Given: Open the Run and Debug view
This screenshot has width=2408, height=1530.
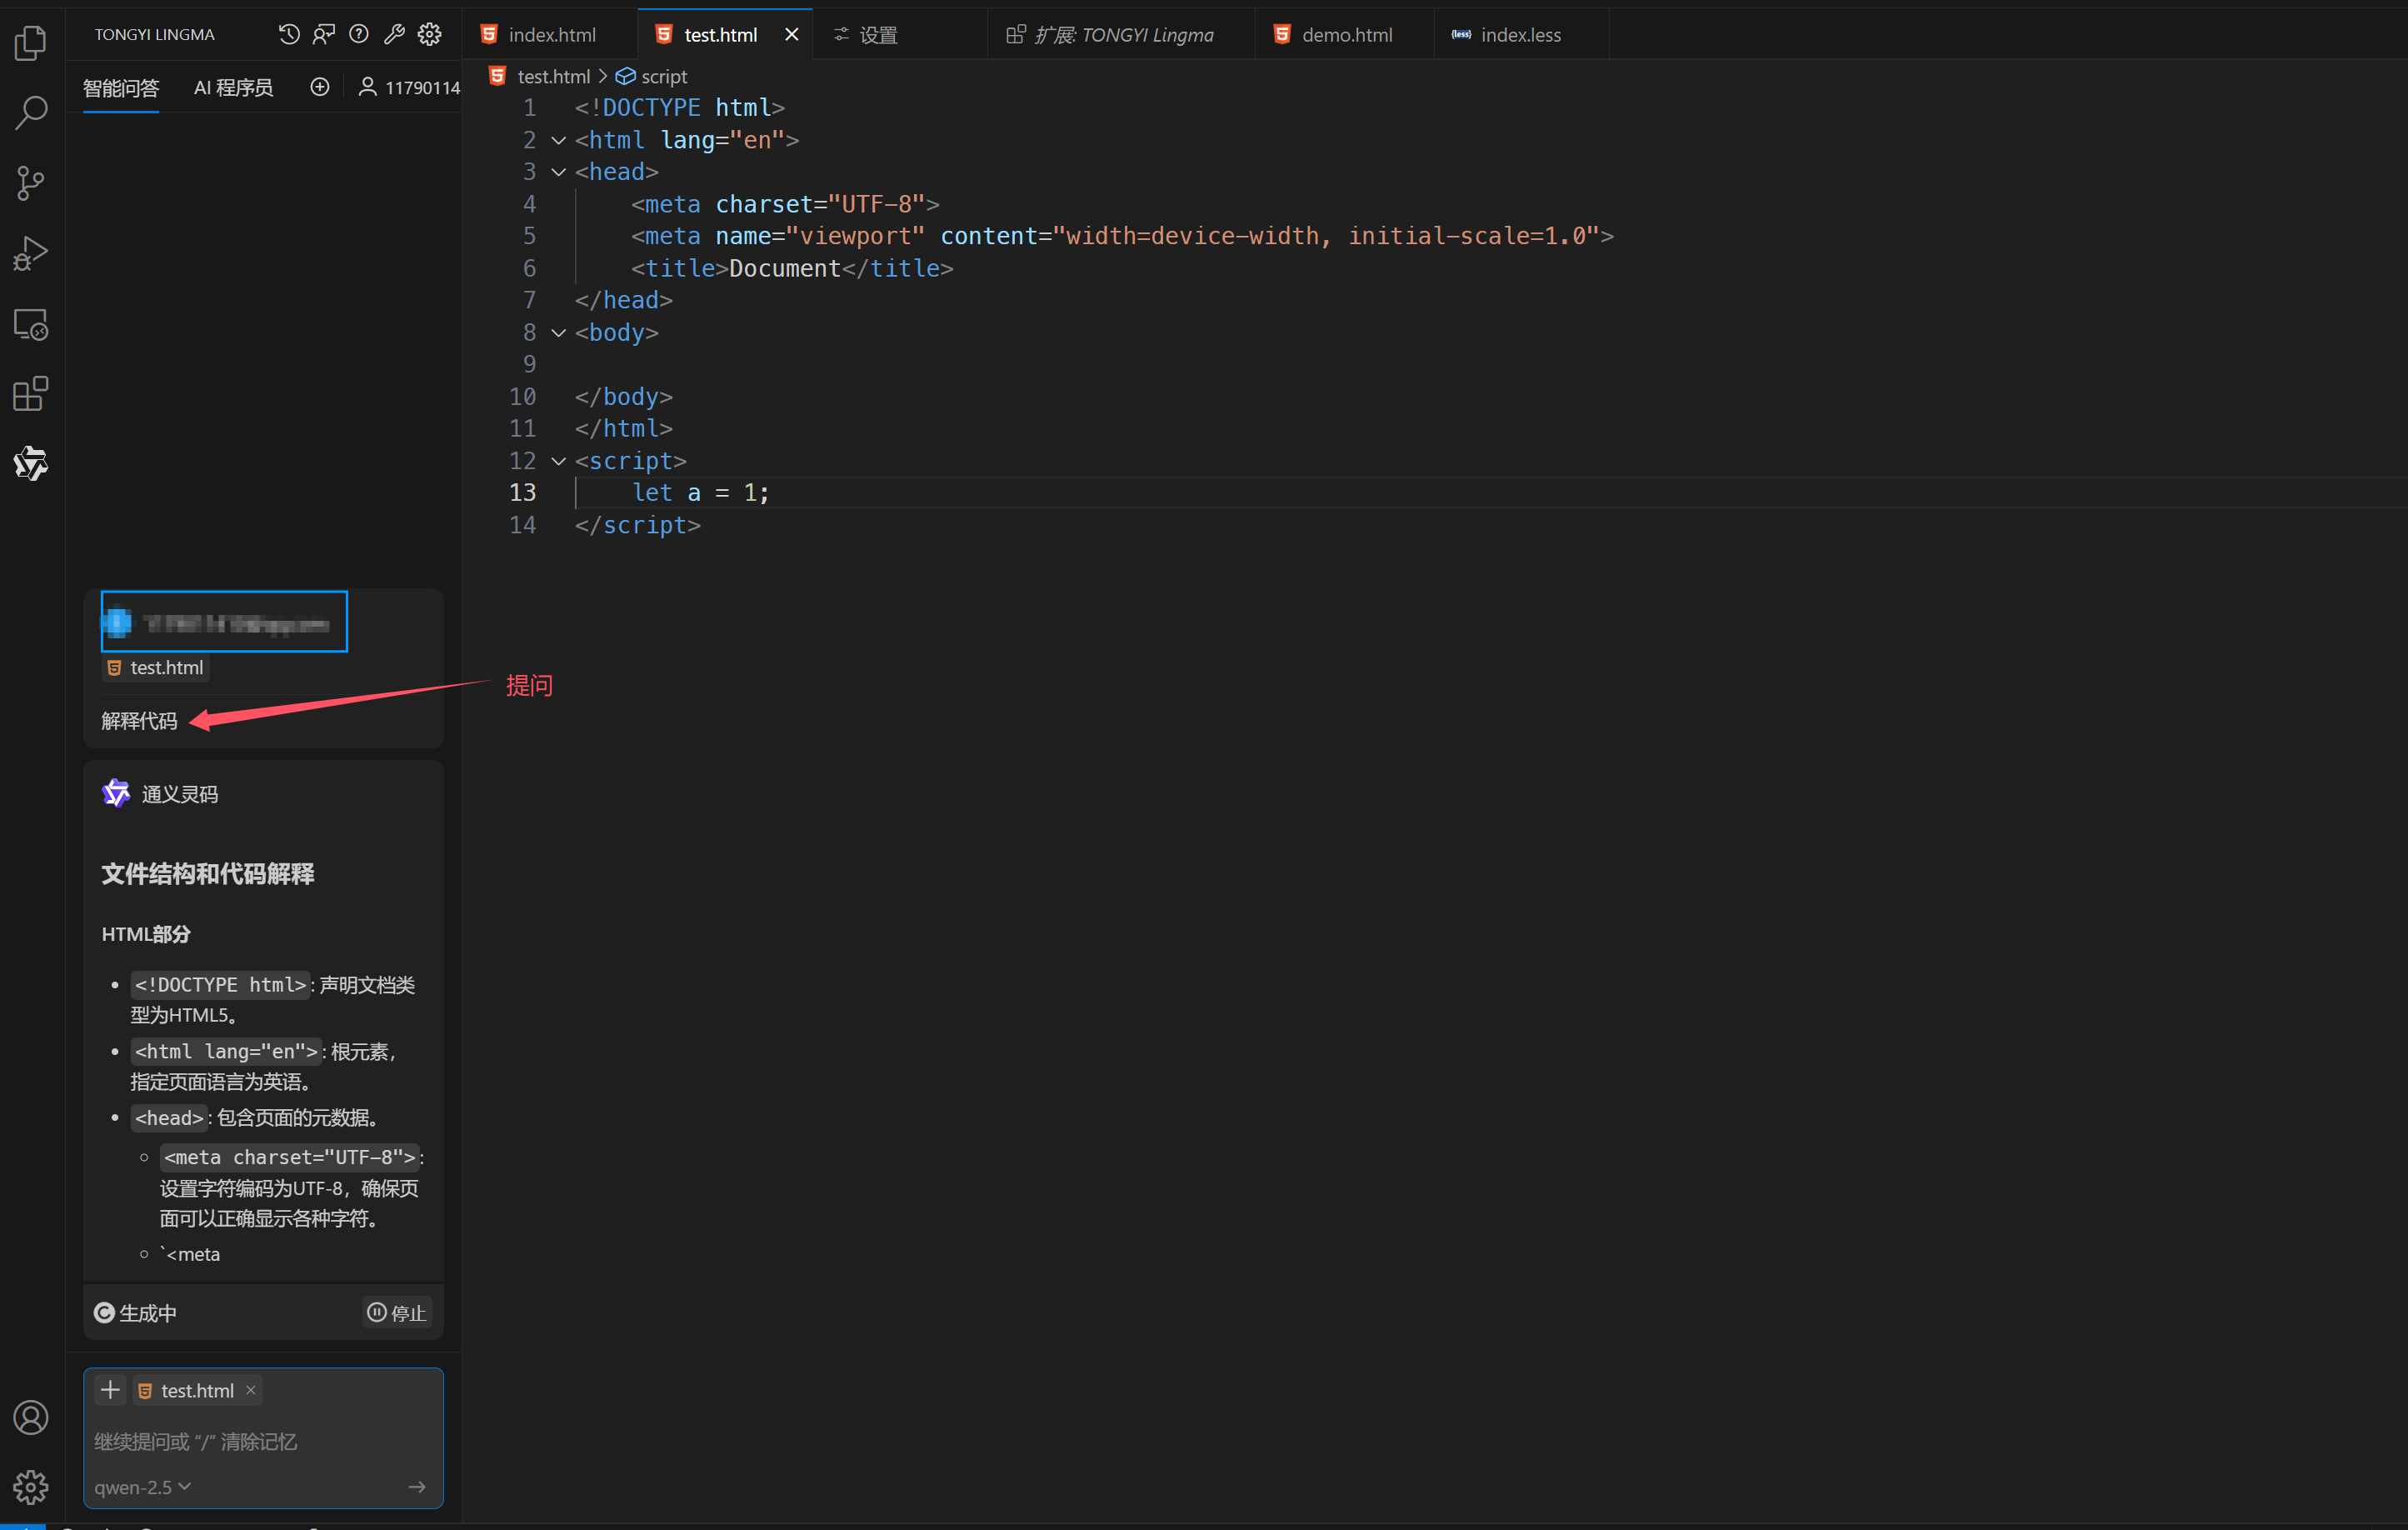Looking at the screenshot, I should click(31, 254).
